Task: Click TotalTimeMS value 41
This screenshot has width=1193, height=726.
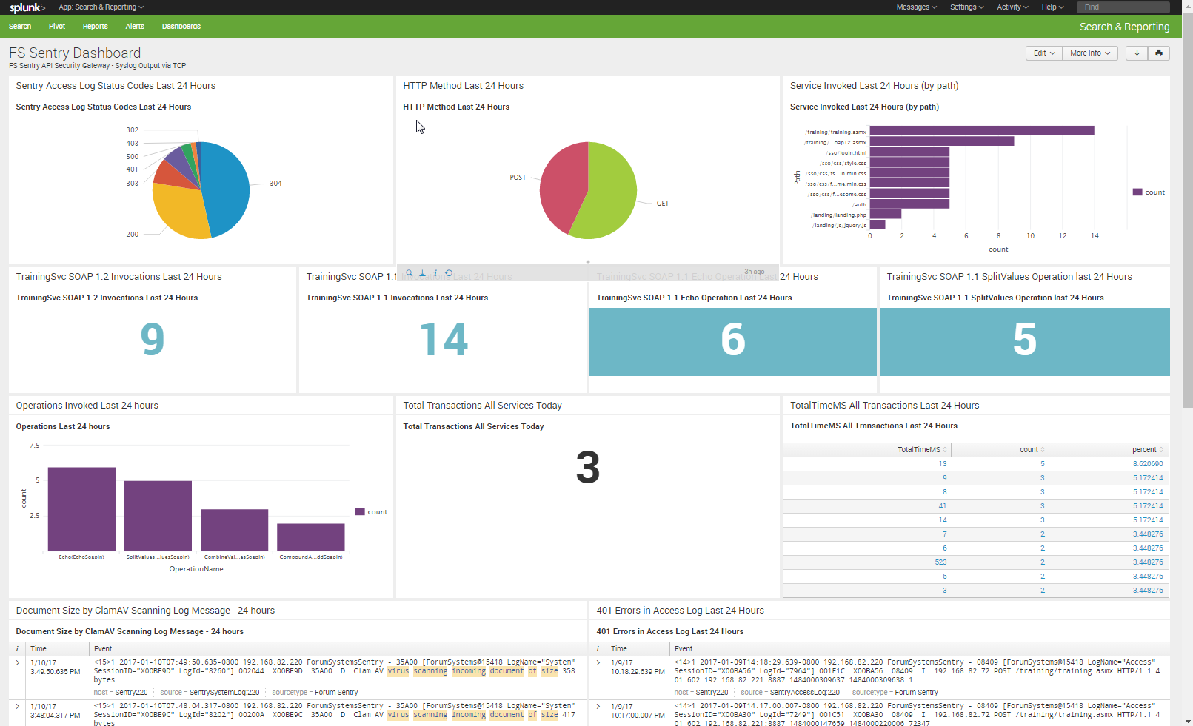Action: (x=943, y=506)
